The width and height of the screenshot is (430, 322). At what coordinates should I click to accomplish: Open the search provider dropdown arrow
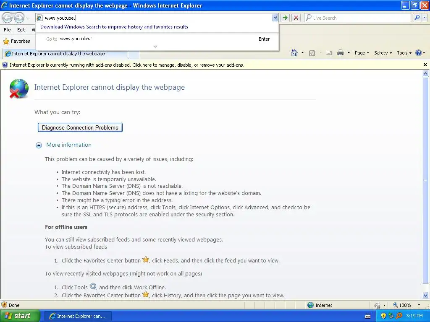(x=425, y=18)
